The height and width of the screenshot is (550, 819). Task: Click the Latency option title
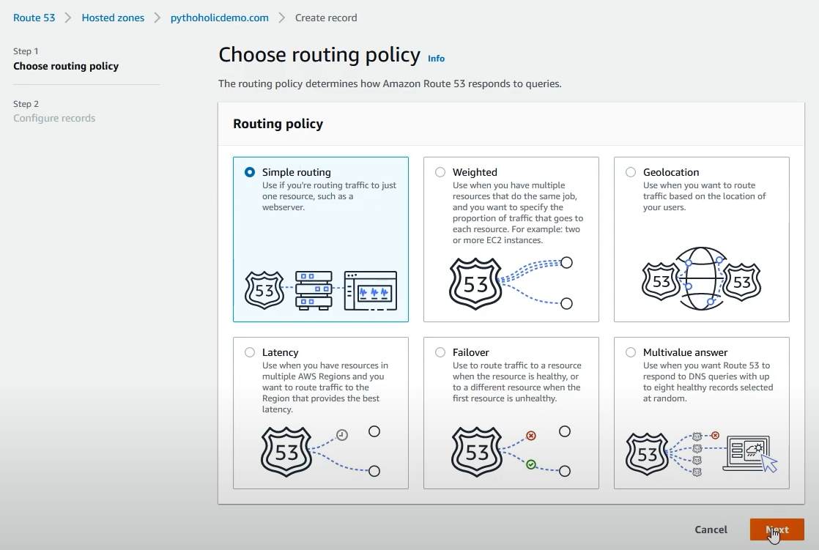[280, 352]
